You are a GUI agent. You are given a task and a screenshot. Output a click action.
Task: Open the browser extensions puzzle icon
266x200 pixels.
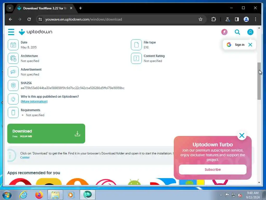[x=214, y=19]
